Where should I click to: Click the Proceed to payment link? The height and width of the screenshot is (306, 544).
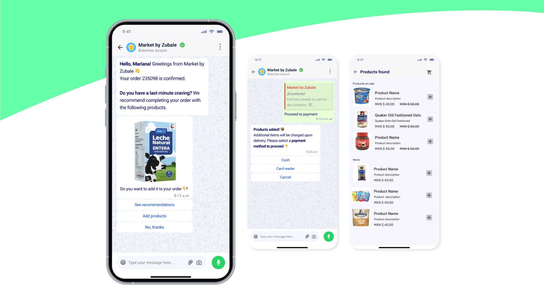coord(301,114)
